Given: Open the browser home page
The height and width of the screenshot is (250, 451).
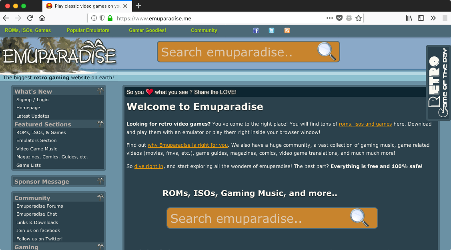Looking at the screenshot, I should point(42,18).
